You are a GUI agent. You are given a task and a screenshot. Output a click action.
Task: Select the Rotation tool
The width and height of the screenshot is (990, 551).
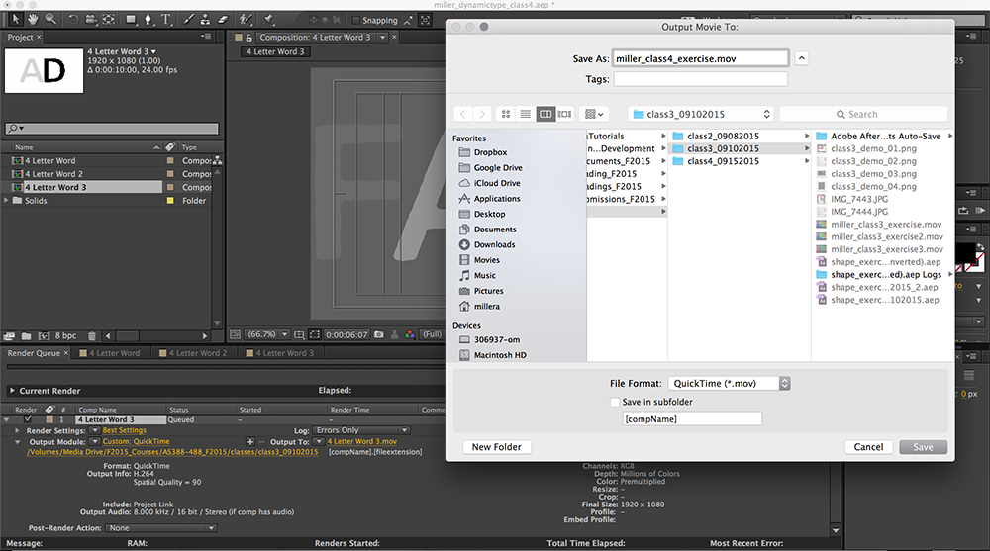tap(73, 20)
